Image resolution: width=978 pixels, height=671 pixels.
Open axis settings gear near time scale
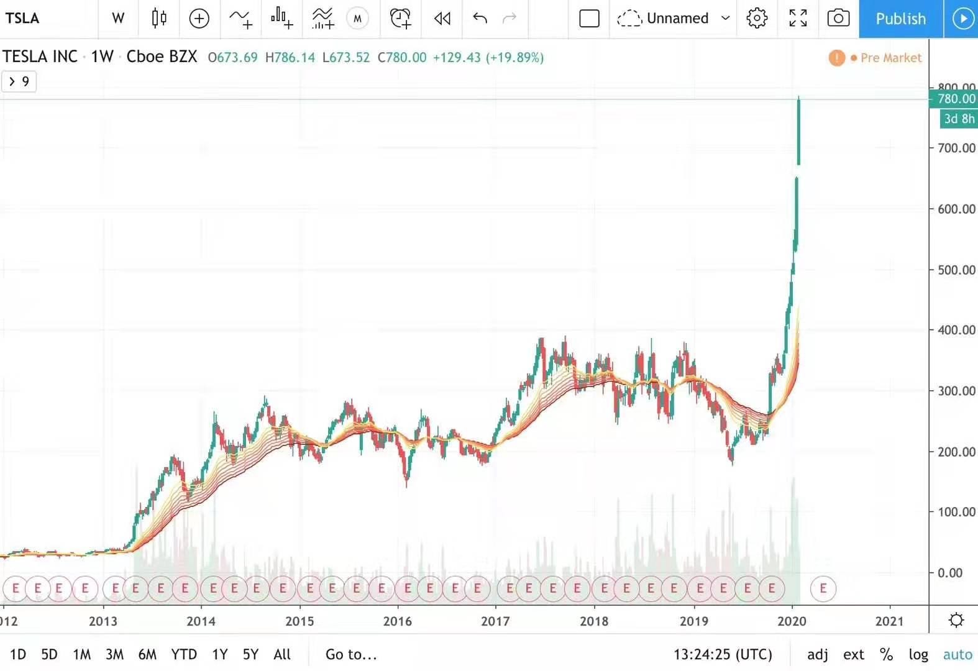(x=956, y=620)
